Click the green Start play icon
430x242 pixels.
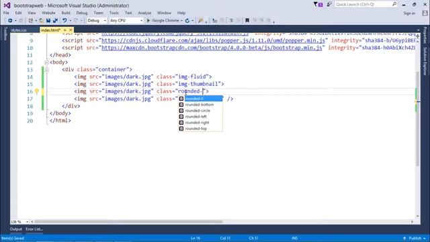pos(148,21)
